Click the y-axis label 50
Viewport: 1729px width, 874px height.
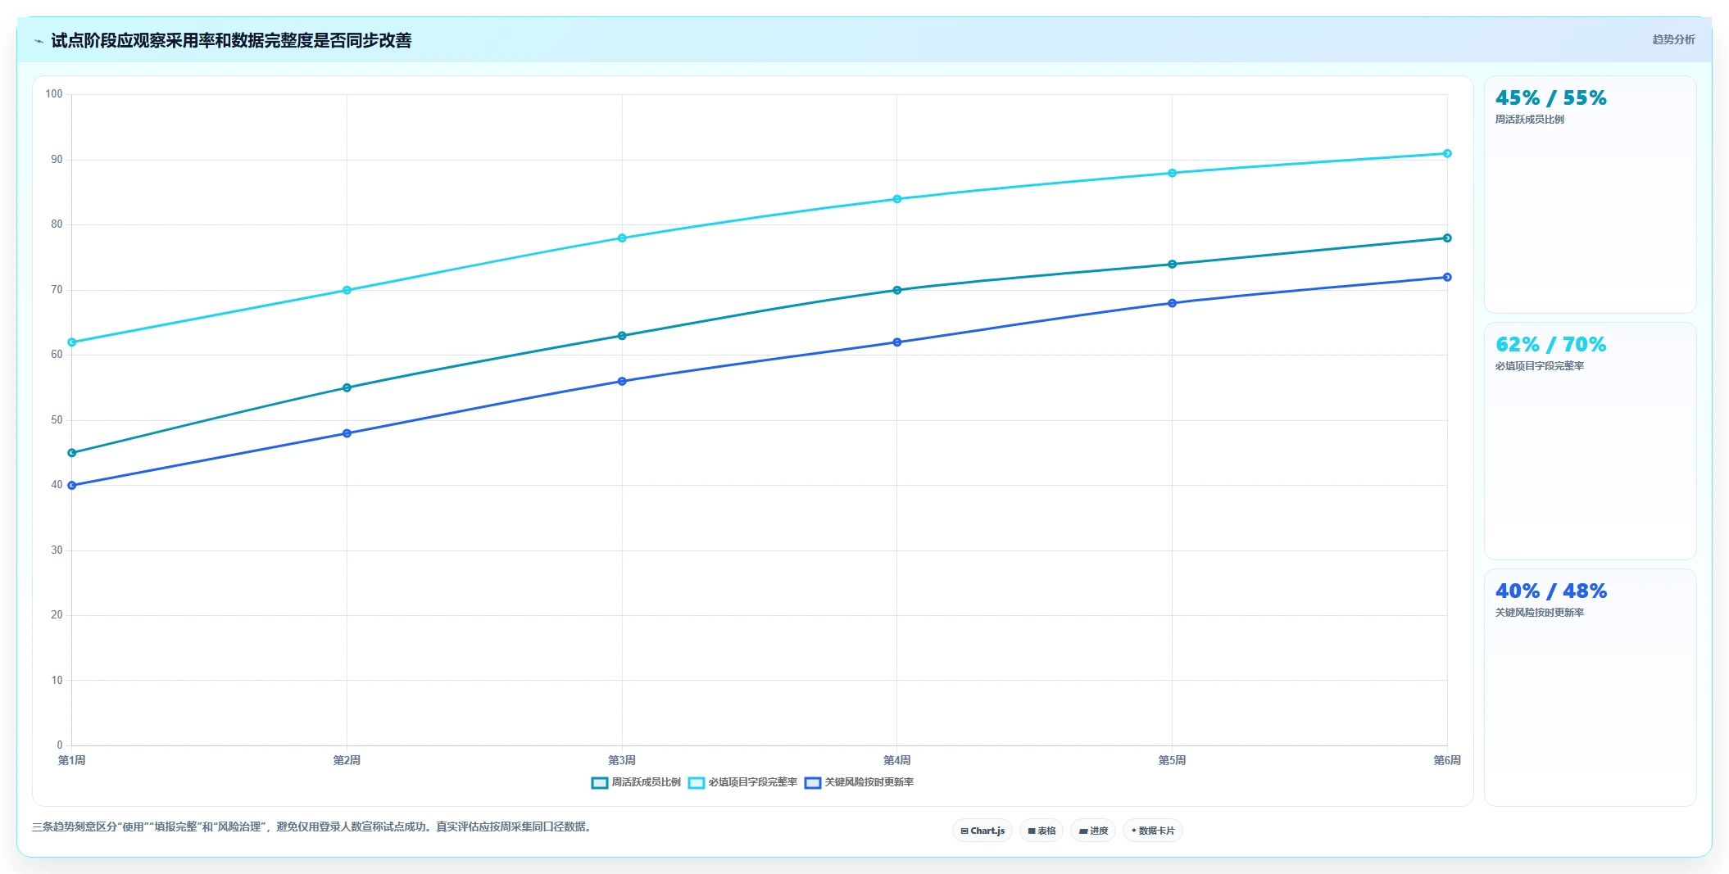[x=57, y=420]
